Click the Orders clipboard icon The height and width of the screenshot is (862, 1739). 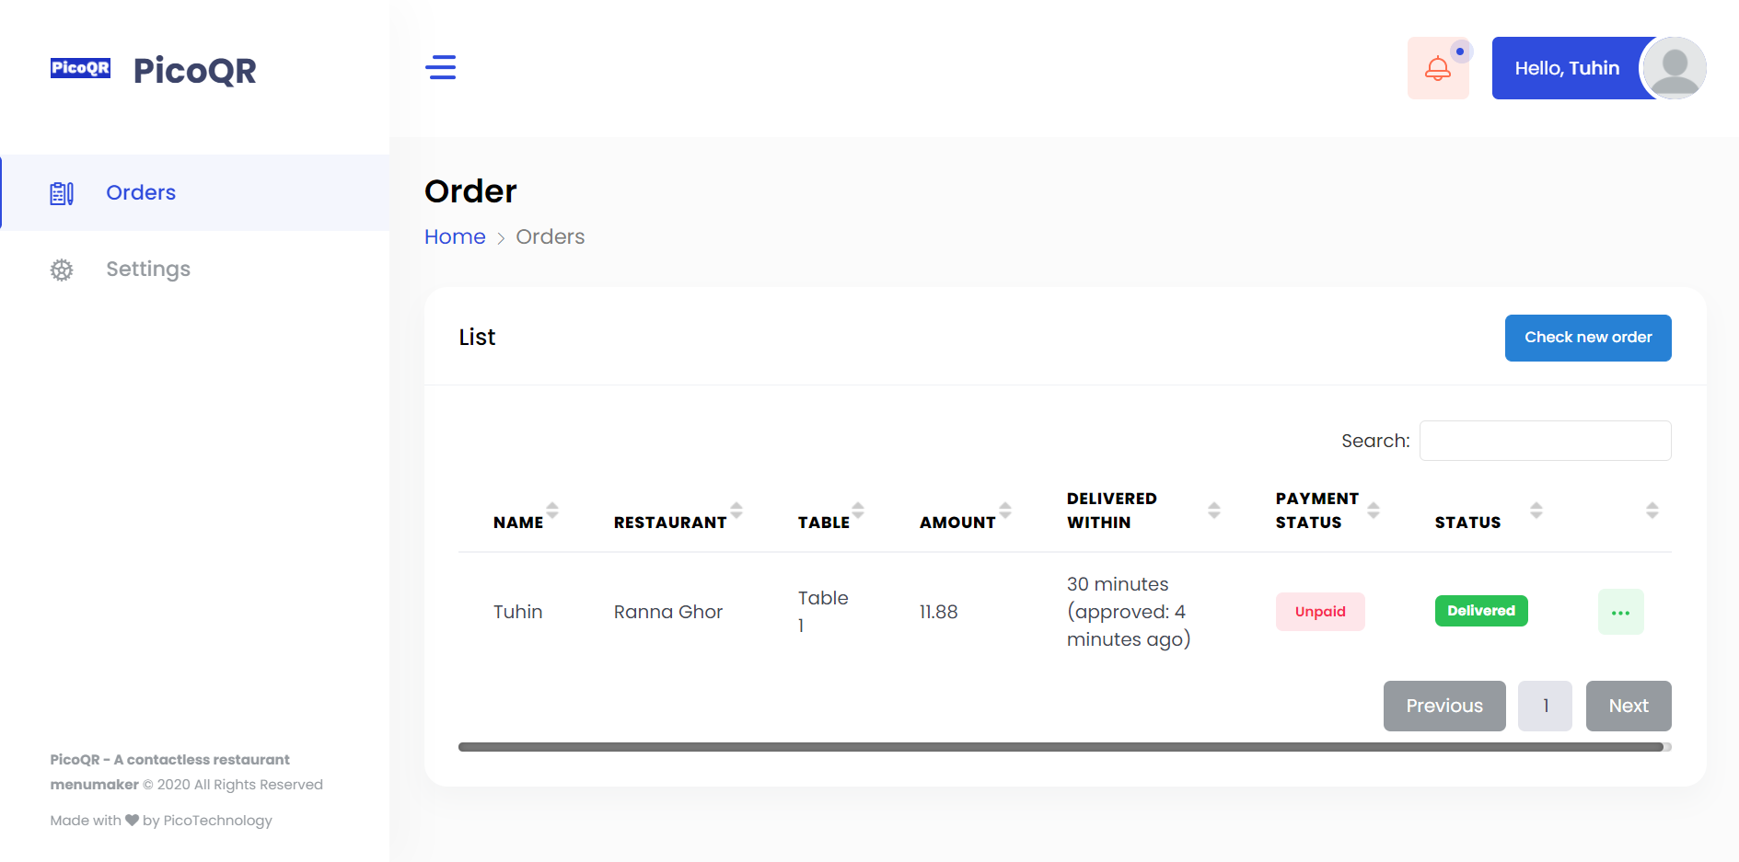point(62,193)
